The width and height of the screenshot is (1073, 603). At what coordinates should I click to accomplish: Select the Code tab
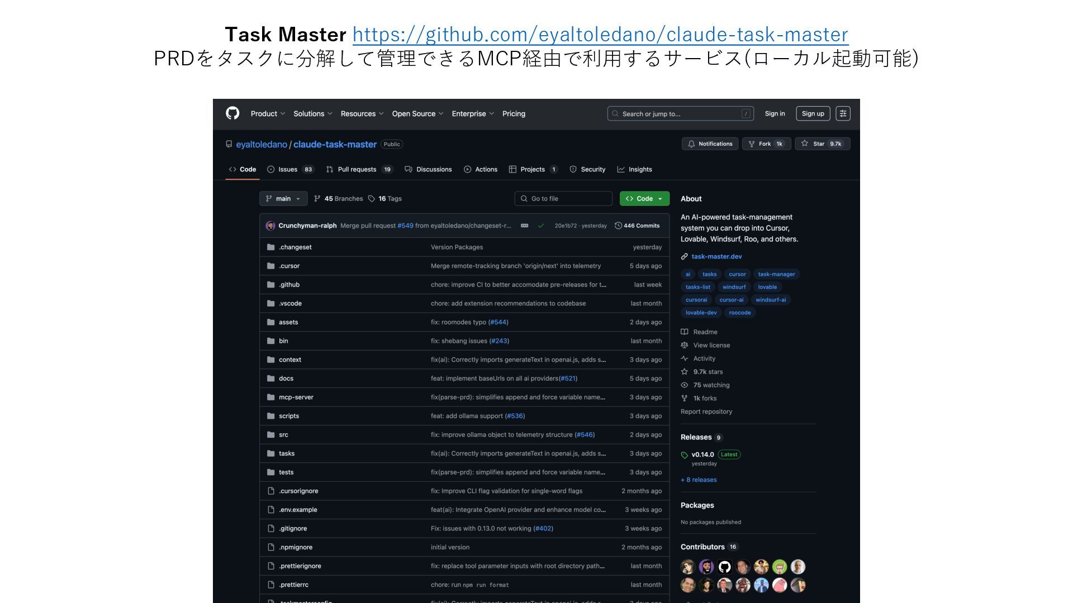pyautogui.click(x=243, y=169)
